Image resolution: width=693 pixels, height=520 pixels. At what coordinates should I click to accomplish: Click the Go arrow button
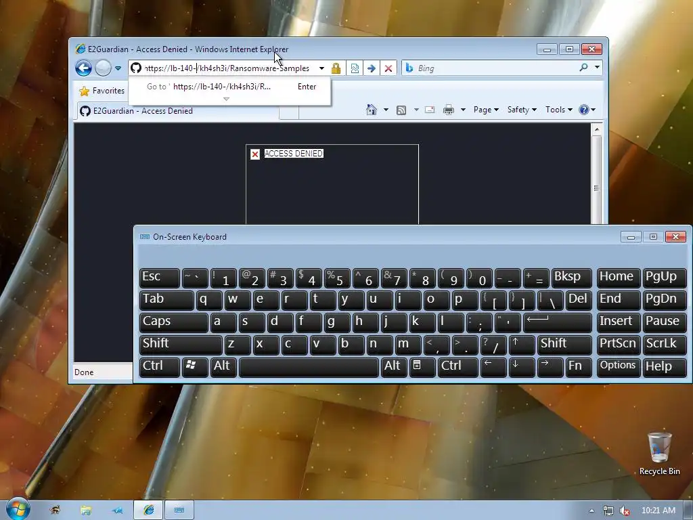[x=372, y=68]
